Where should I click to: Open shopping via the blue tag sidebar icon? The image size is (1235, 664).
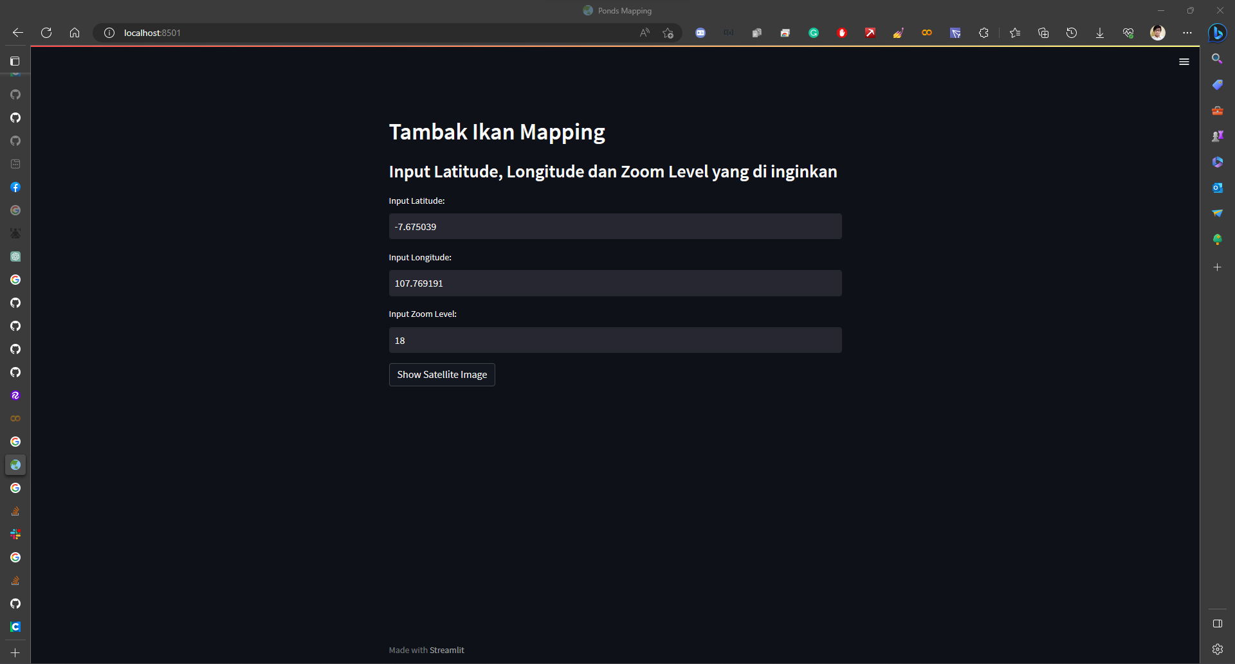[1217, 84]
